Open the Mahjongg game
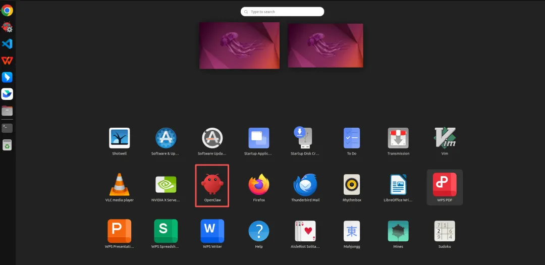Image resolution: width=545 pixels, height=265 pixels. (352, 231)
